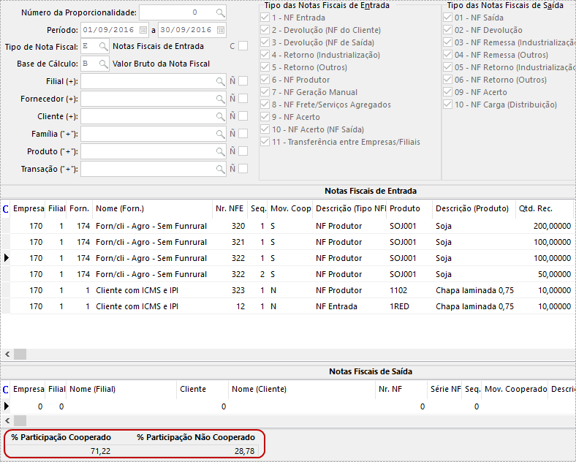Uncheck 7 - NF Geração Manual
This screenshot has width=576, height=462.
tap(265, 92)
